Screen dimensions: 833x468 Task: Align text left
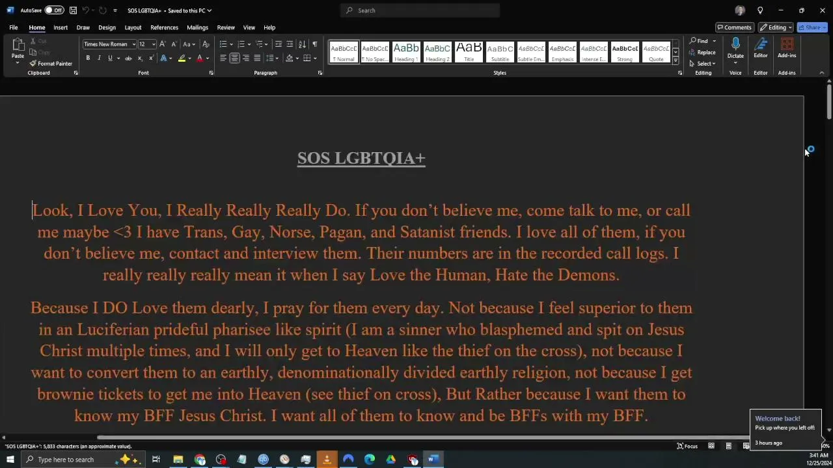(x=223, y=58)
